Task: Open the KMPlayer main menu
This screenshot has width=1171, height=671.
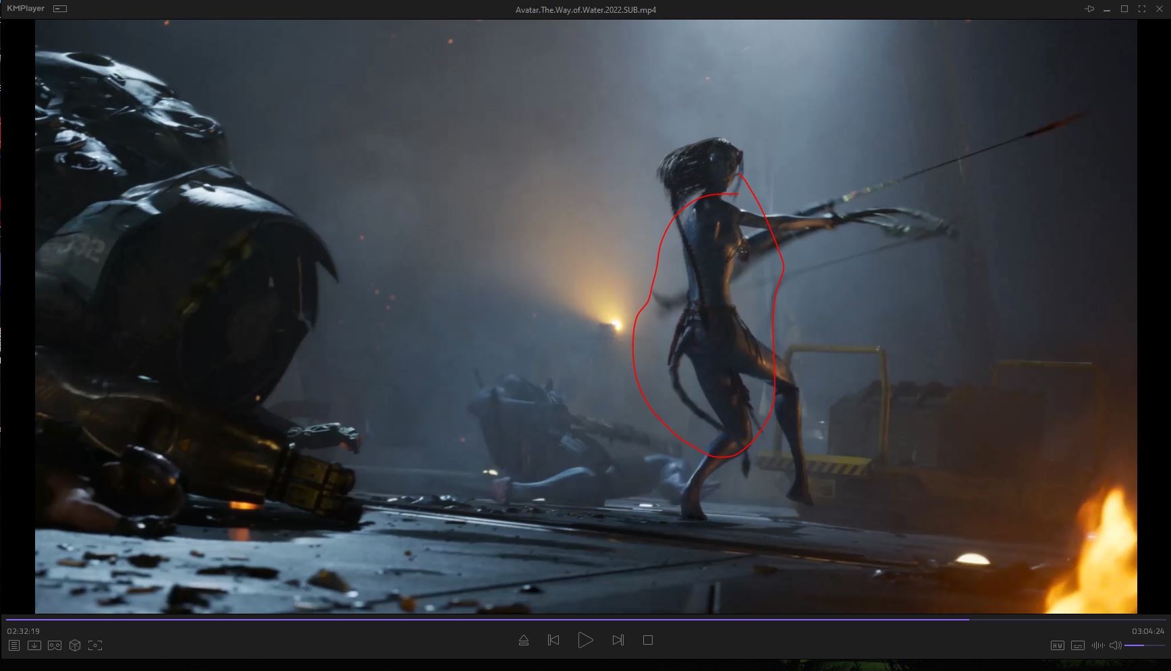Action: click(26, 9)
